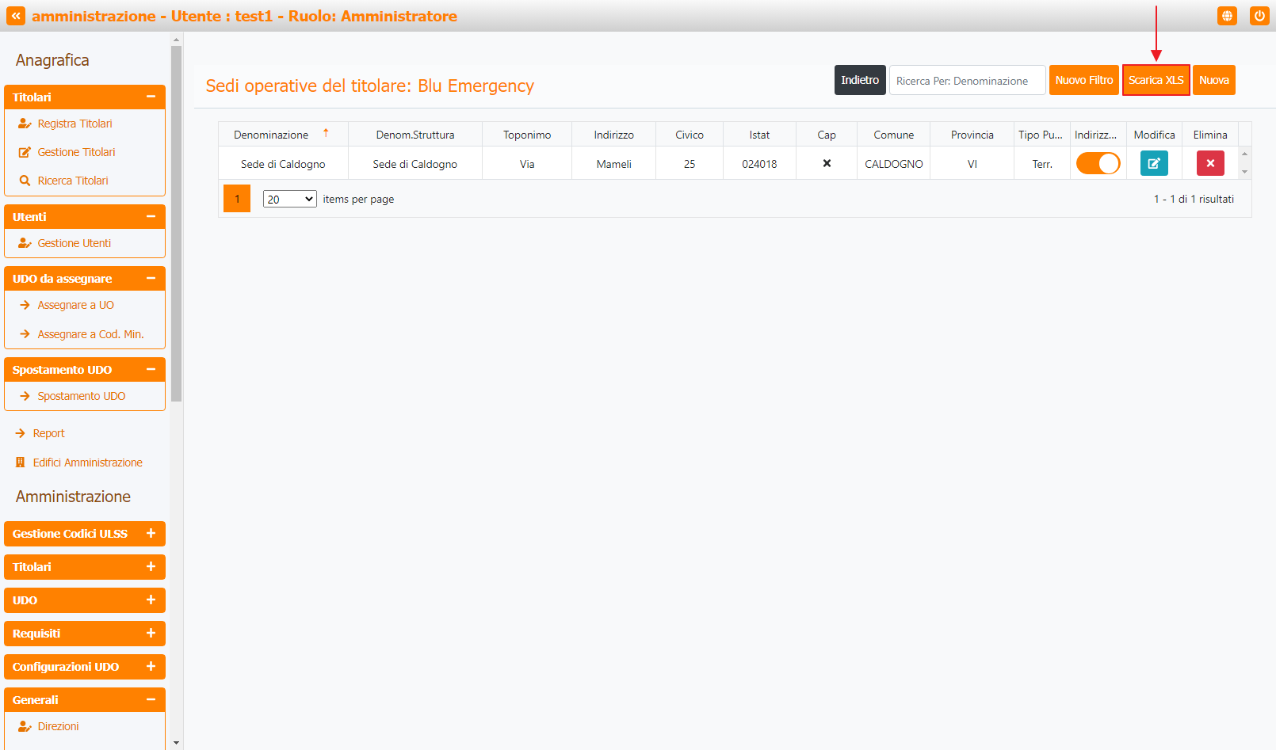Click Registra Titolari user icon
Viewport: 1276px width, 750px height.
pyautogui.click(x=25, y=124)
